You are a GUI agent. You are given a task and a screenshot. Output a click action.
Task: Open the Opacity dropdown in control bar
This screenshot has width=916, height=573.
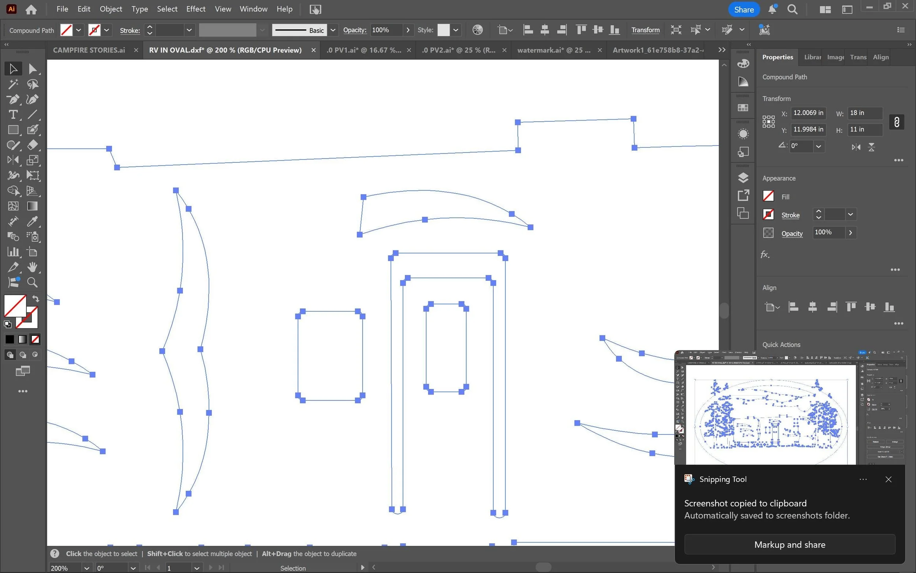408,30
